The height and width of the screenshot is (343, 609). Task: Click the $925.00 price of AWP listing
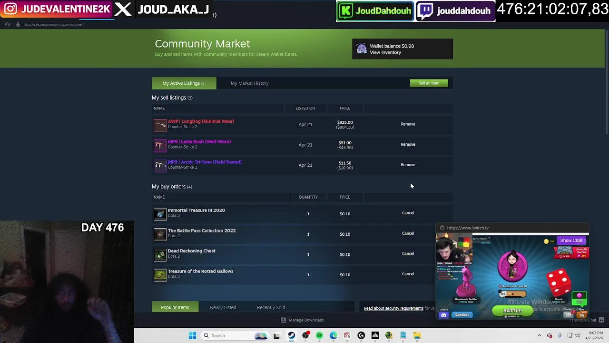tap(345, 122)
